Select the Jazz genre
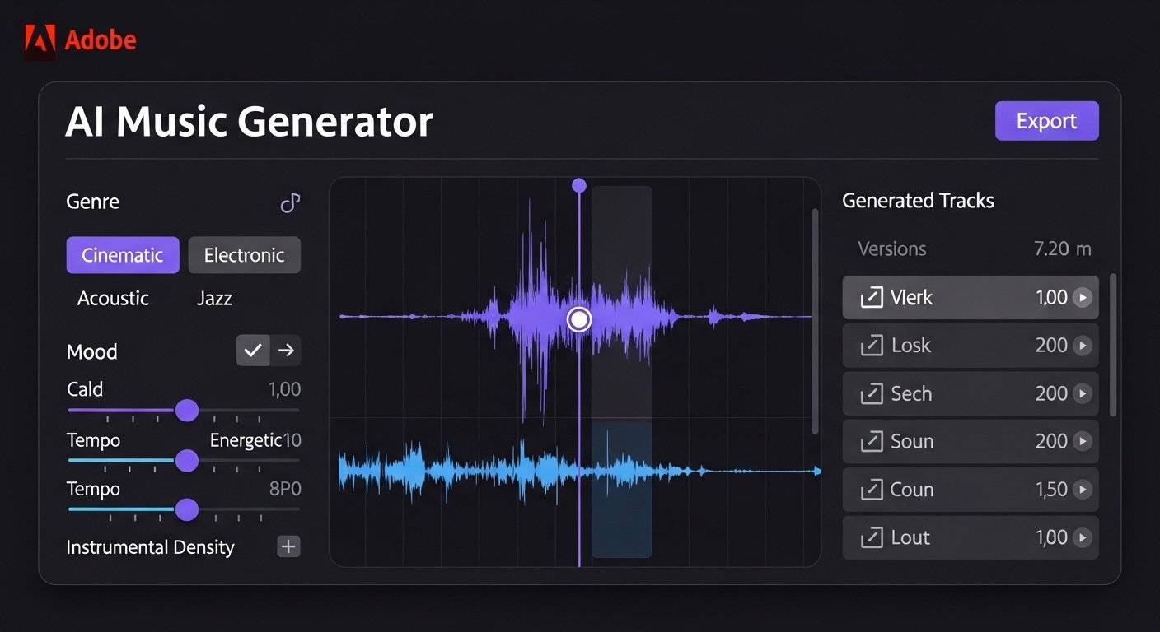 point(213,298)
